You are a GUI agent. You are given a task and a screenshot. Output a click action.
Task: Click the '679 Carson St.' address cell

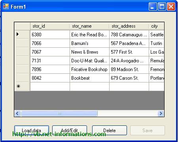coord(129,78)
